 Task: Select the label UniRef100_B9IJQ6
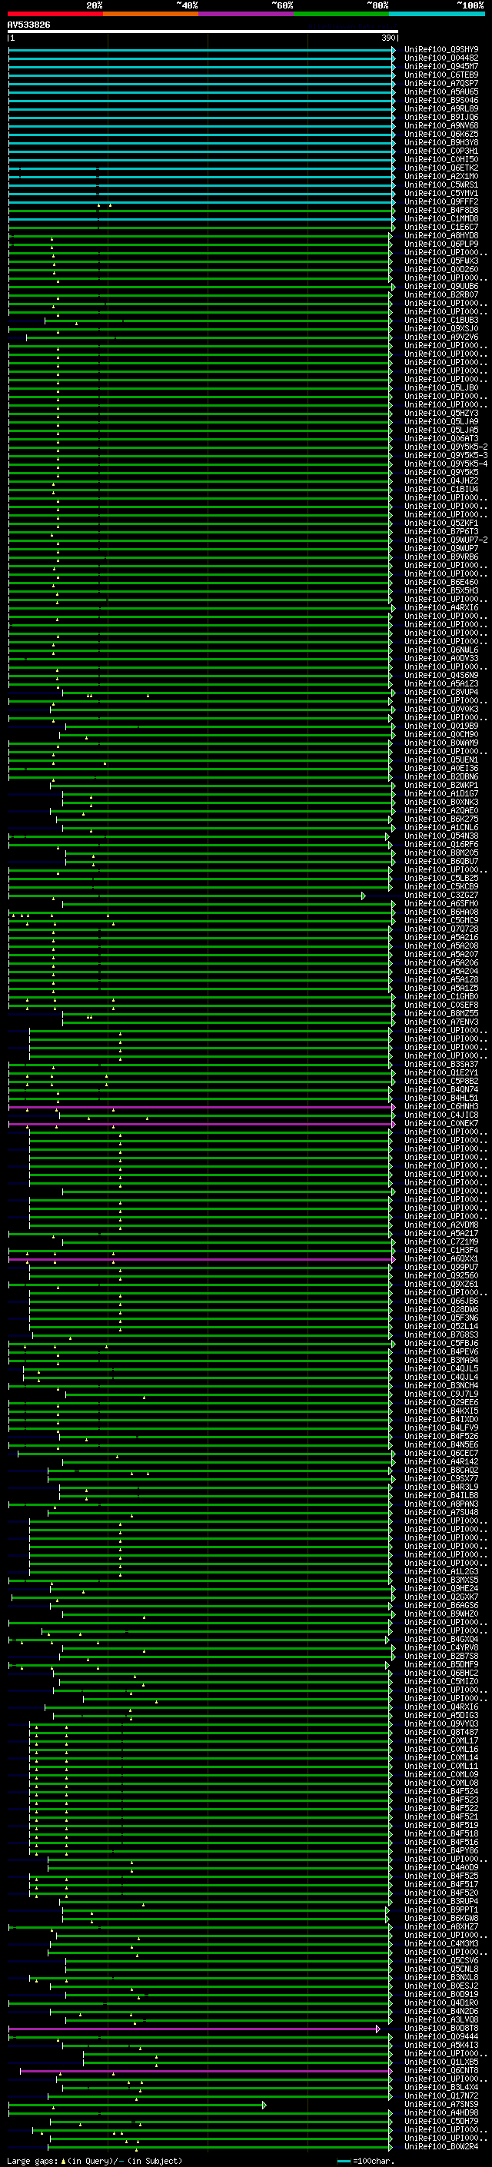point(441,117)
